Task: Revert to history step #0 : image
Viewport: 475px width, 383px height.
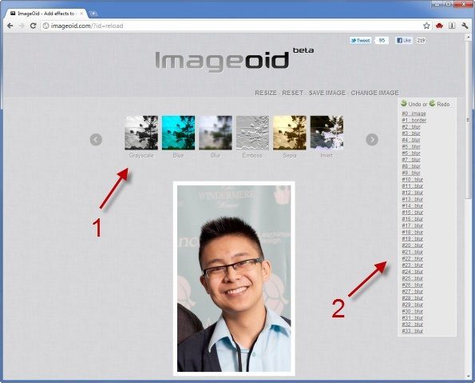Action: point(414,114)
